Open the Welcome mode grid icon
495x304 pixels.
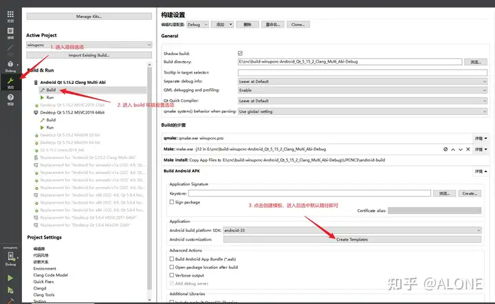[10, 14]
